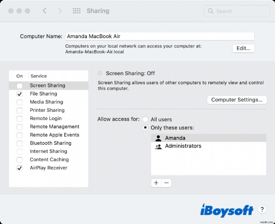This screenshot has height=224, width=275.
Task: Select the Administrators group icon
Action: pyautogui.click(x=159, y=146)
